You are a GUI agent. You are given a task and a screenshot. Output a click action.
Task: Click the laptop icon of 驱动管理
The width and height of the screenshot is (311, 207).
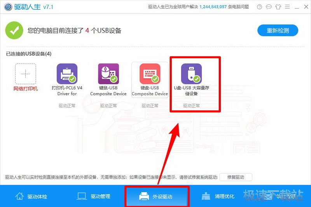tap(82, 196)
